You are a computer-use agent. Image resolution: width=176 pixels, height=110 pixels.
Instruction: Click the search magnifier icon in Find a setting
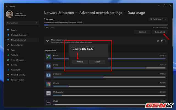point(37,23)
